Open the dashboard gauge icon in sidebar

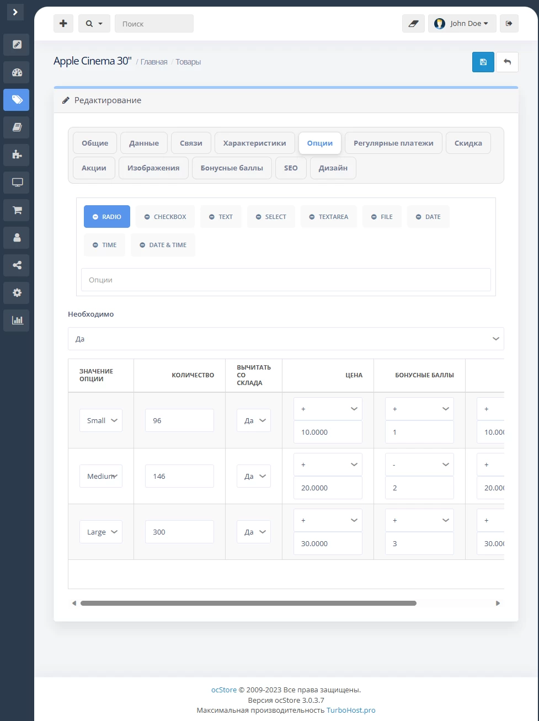tap(17, 72)
